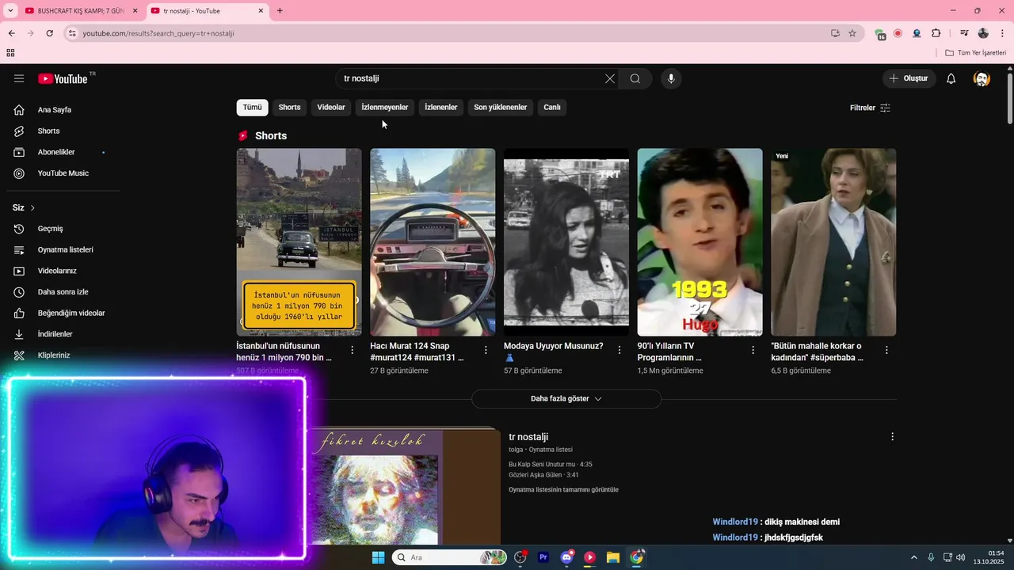Image resolution: width=1014 pixels, height=570 pixels.
Task: Open the tr nostalji playlist title
Action: (x=528, y=437)
